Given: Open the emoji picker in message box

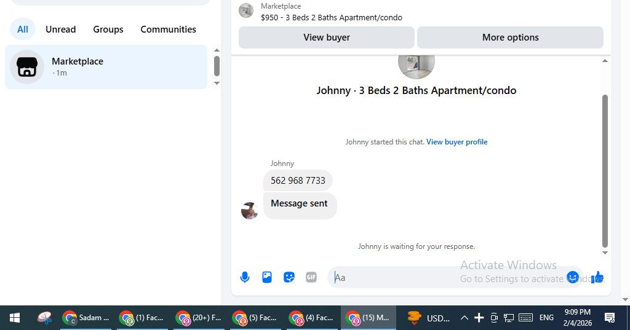Looking at the screenshot, I should (x=573, y=277).
